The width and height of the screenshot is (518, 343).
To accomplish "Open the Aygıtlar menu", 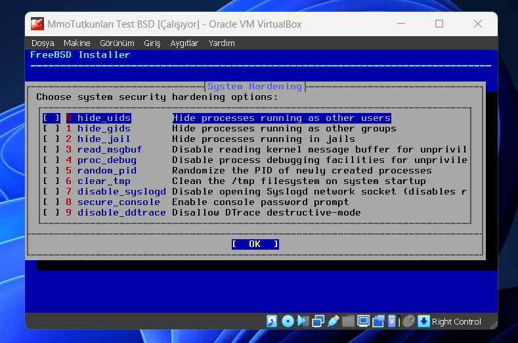I will (184, 43).
